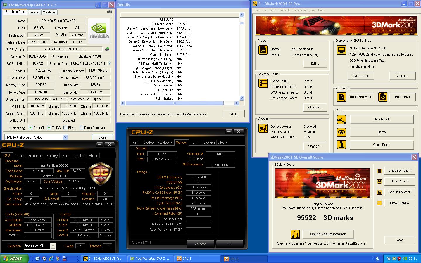Open the Processor #1 selection dropdown
The image size is (421, 263).
[x=53, y=246]
